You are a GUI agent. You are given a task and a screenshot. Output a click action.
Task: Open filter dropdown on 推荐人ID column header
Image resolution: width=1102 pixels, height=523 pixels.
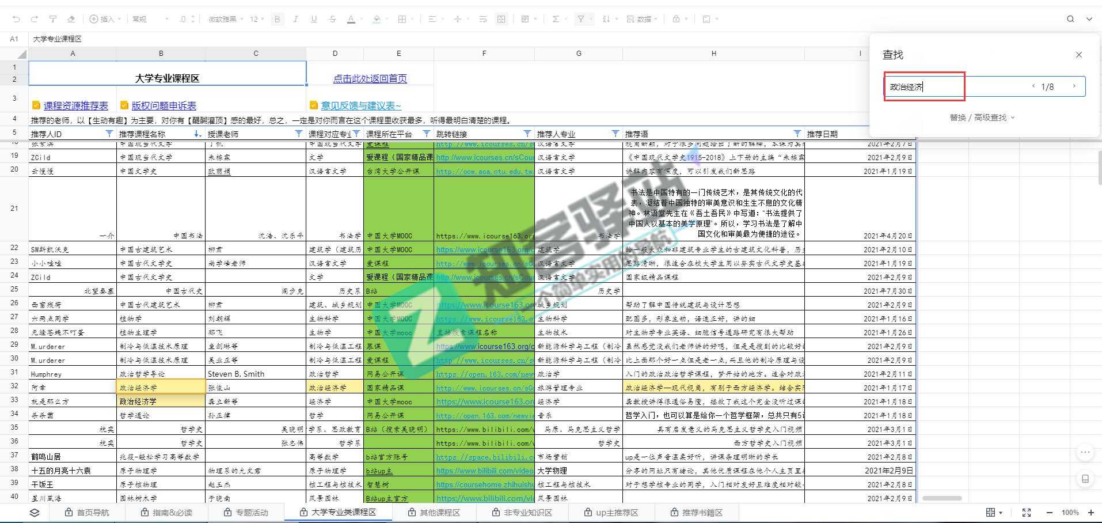(x=109, y=133)
